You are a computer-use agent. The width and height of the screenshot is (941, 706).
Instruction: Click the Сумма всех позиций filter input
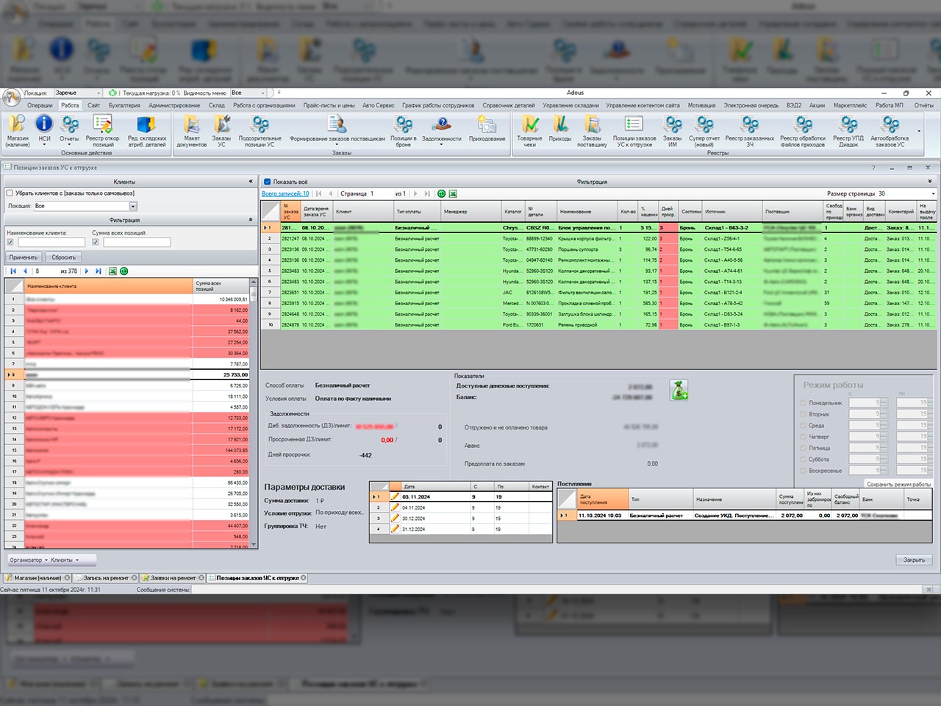click(137, 242)
